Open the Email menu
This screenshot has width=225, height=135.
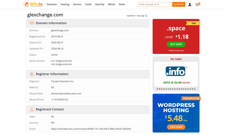click(x=88, y=4)
